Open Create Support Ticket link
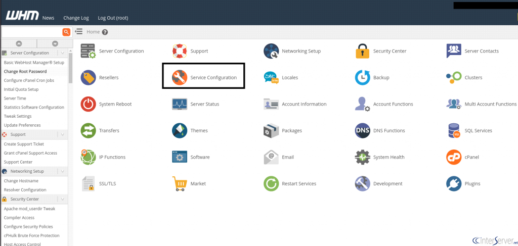 point(24,144)
